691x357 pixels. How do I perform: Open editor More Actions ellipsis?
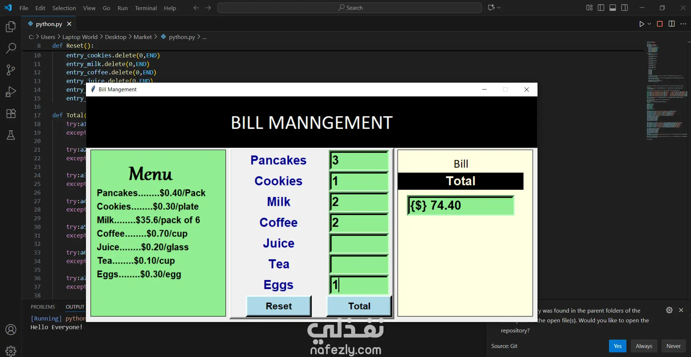(x=683, y=24)
